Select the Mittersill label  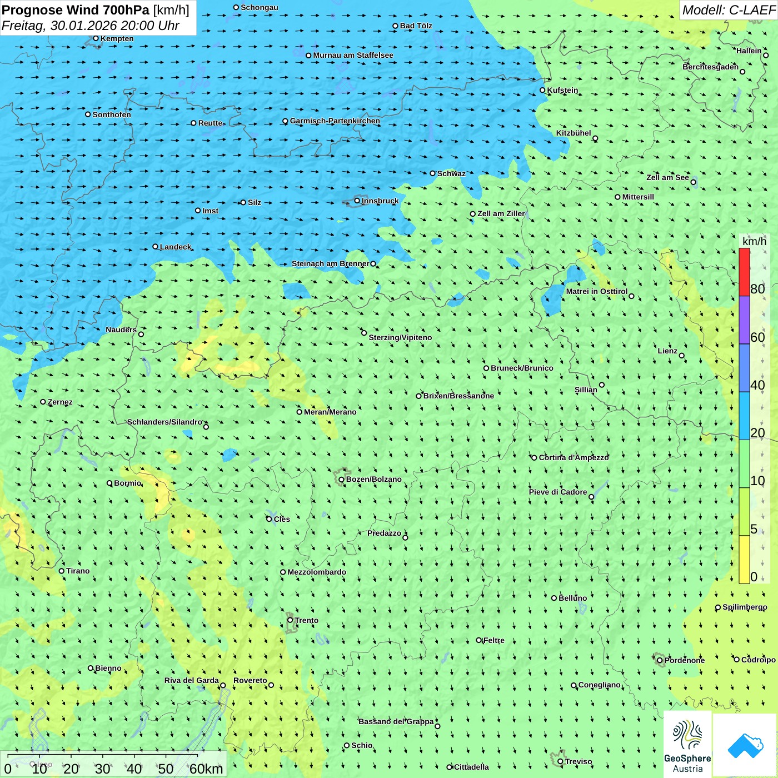pos(638,197)
